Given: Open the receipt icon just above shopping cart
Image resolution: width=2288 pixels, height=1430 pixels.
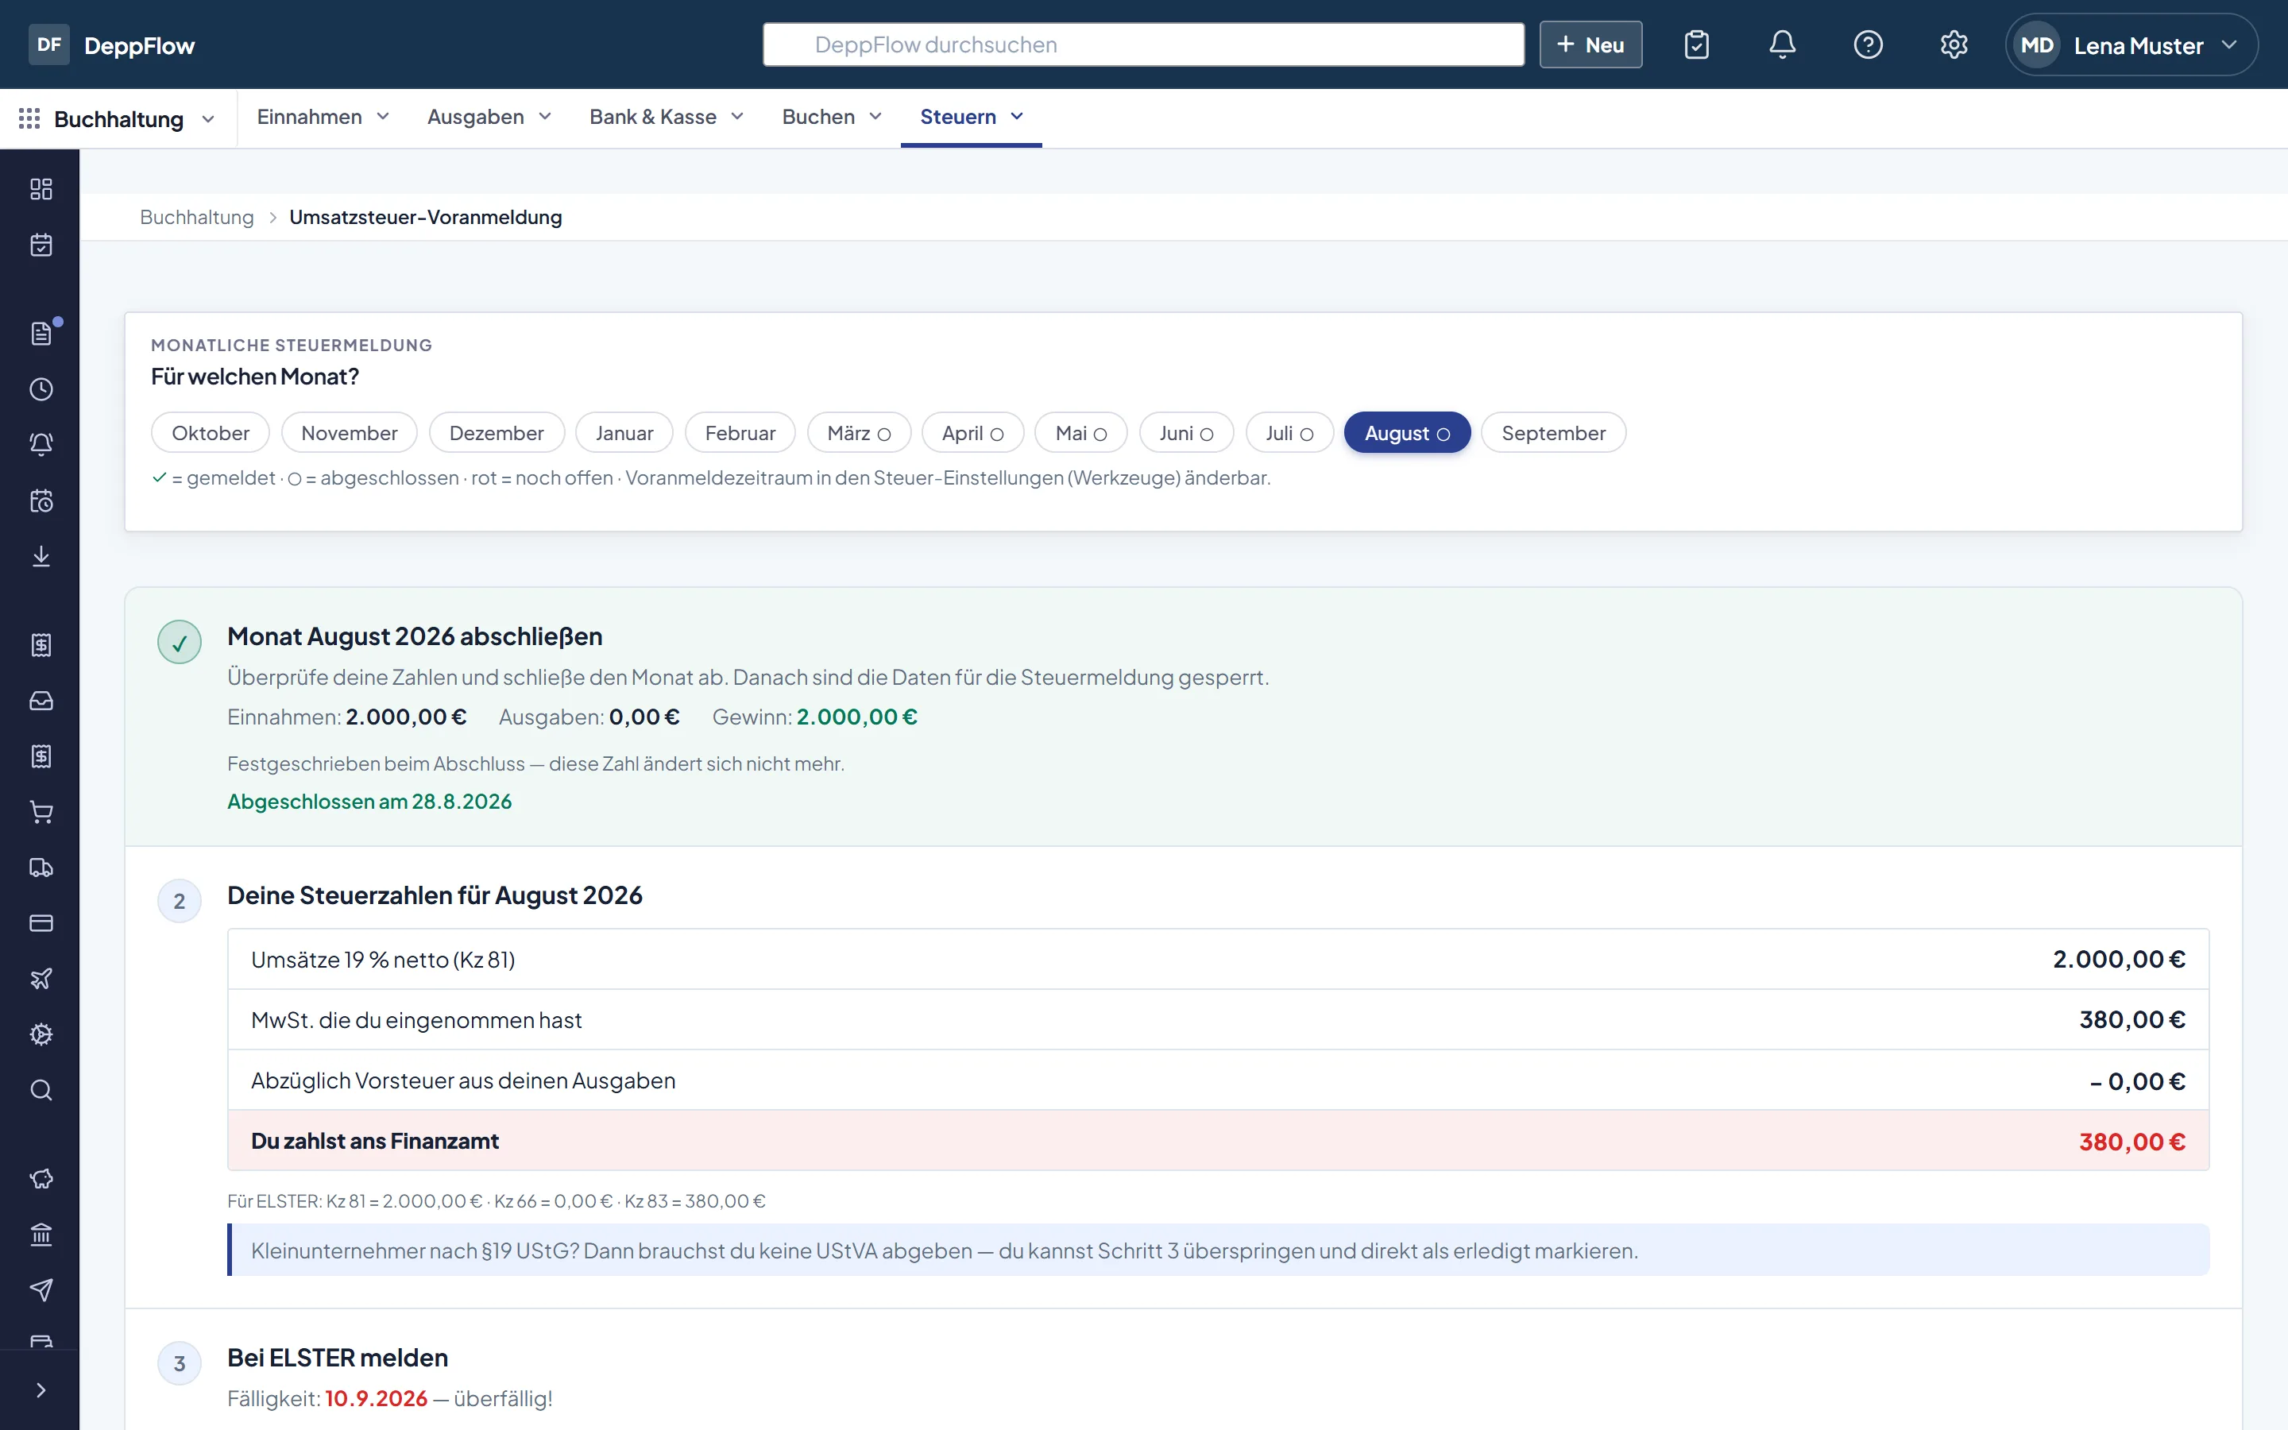Looking at the screenshot, I should (x=41, y=756).
